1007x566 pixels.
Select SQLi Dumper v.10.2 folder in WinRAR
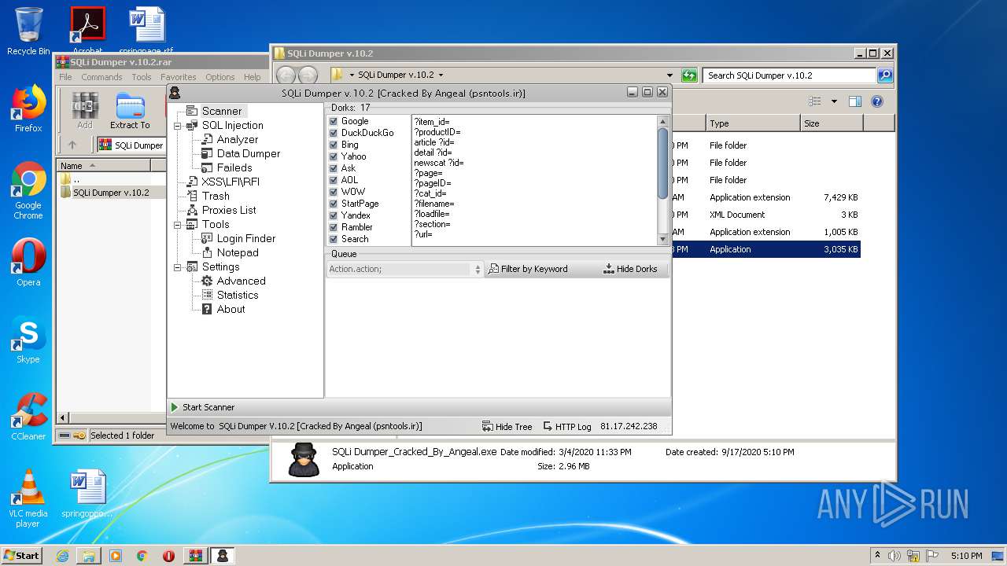tap(111, 192)
